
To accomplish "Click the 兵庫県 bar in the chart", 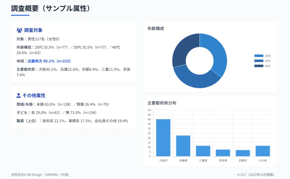I will [x=183, y=146].
